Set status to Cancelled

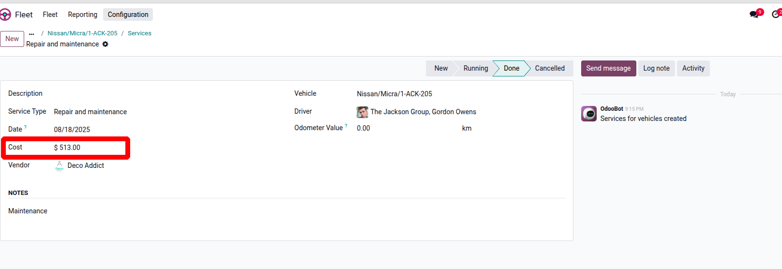click(550, 68)
